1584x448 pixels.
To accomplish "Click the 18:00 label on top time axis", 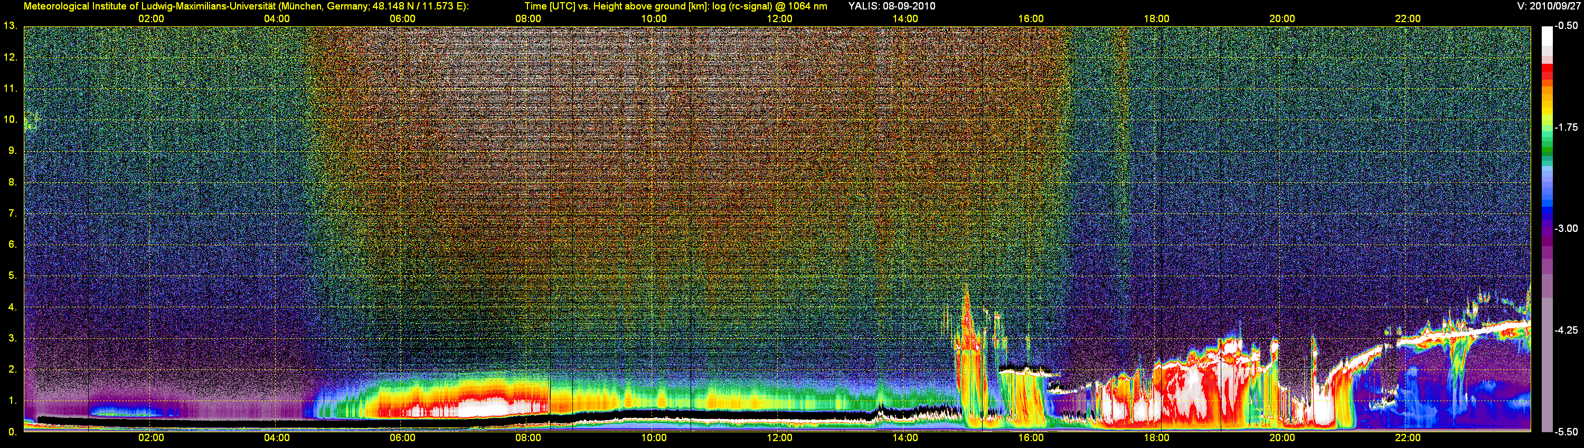I will (x=1157, y=19).
